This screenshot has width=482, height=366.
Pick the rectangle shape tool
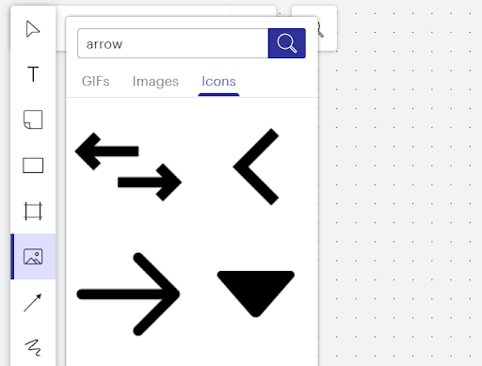pos(33,166)
